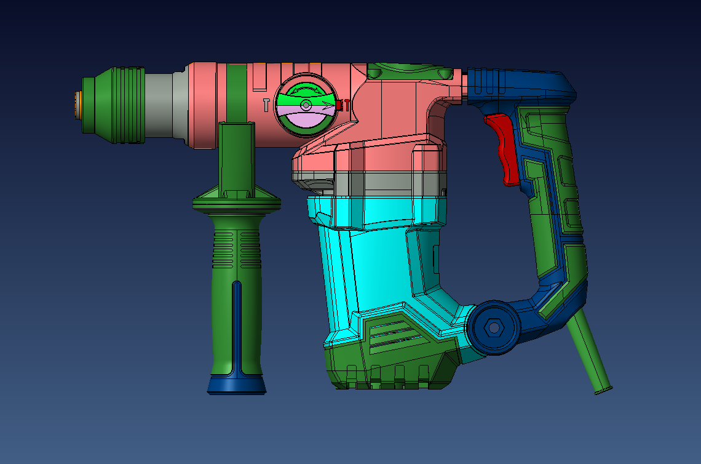The width and height of the screenshot is (701, 464).
Task: Click the grey band above the cyan housing
Action: pos(370,183)
